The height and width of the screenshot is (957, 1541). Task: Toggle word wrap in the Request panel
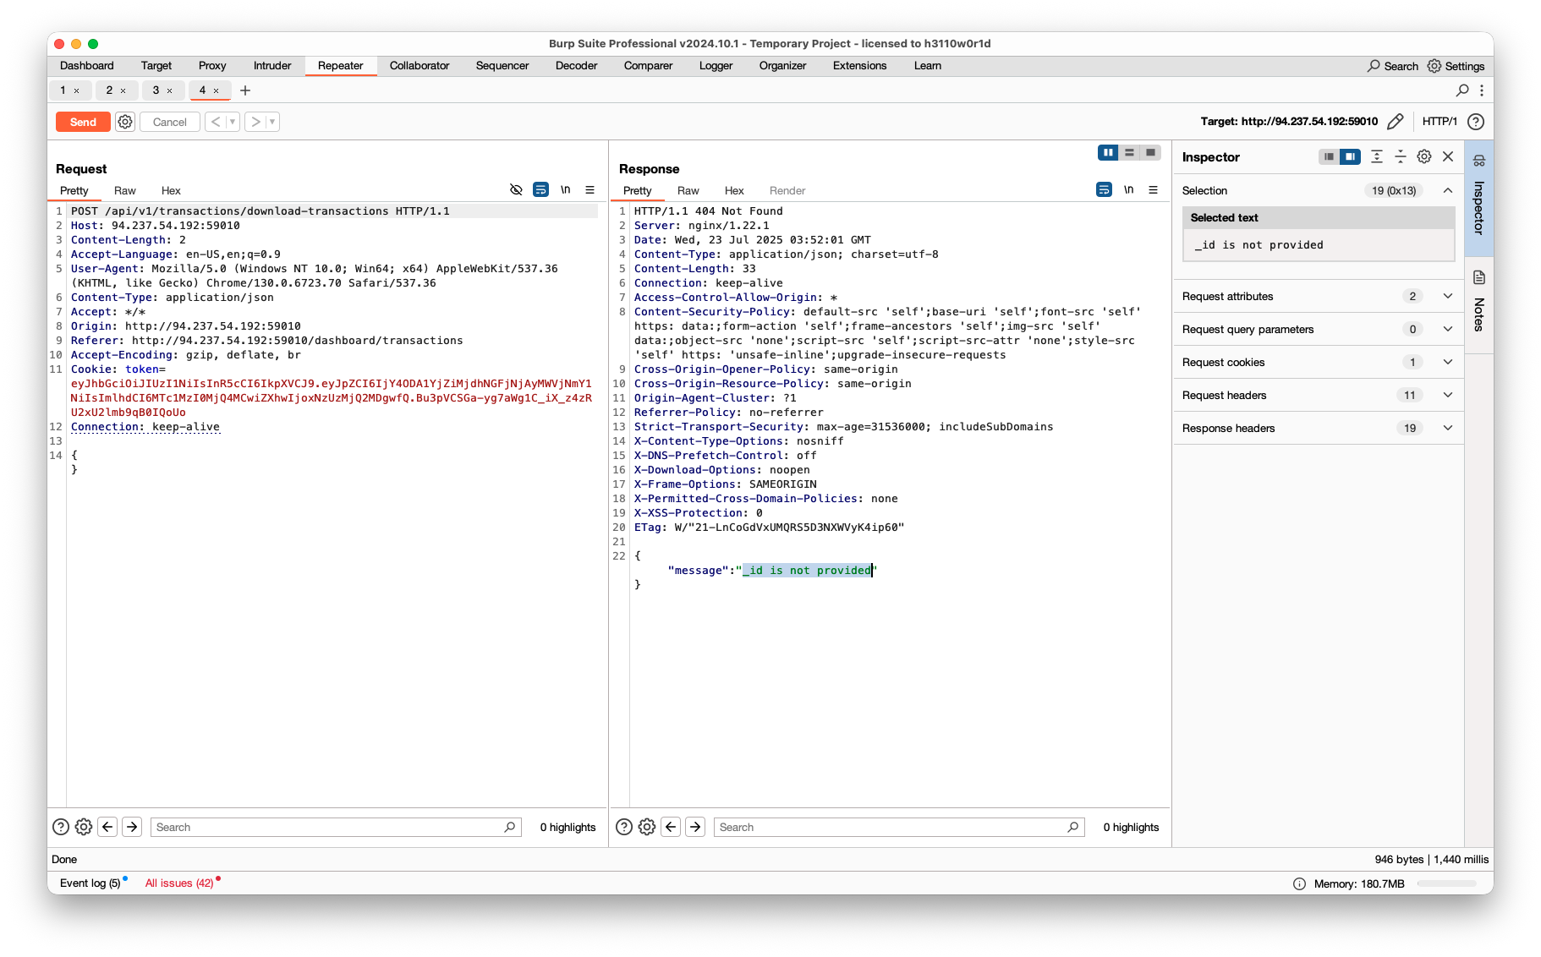[540, 190]
